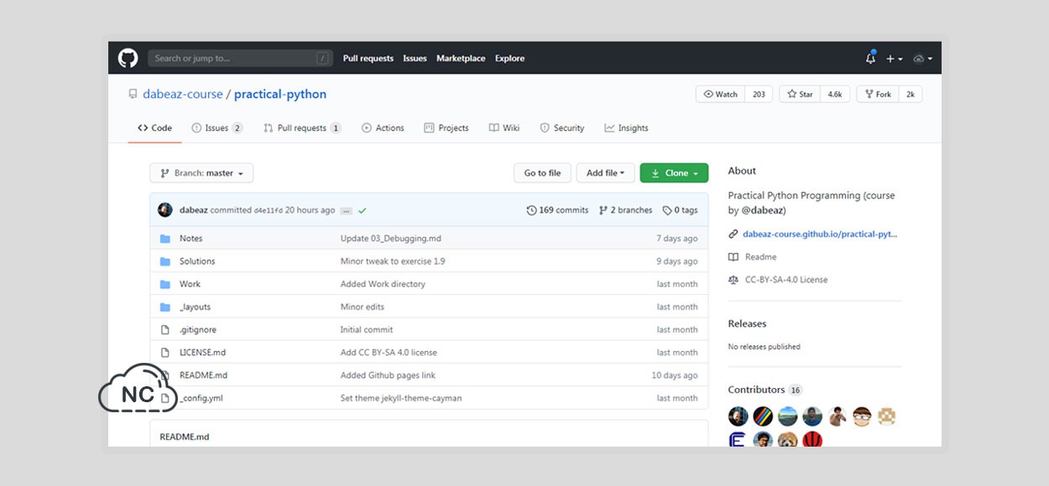Click the Notes folder icon
Image resolution: width=1049 pixels, height=486 pixels.
(165, 239)
